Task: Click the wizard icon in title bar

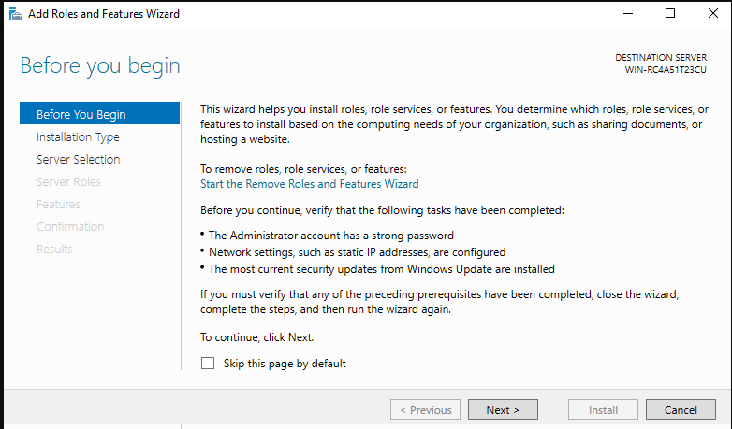Action: click(15, 13)
